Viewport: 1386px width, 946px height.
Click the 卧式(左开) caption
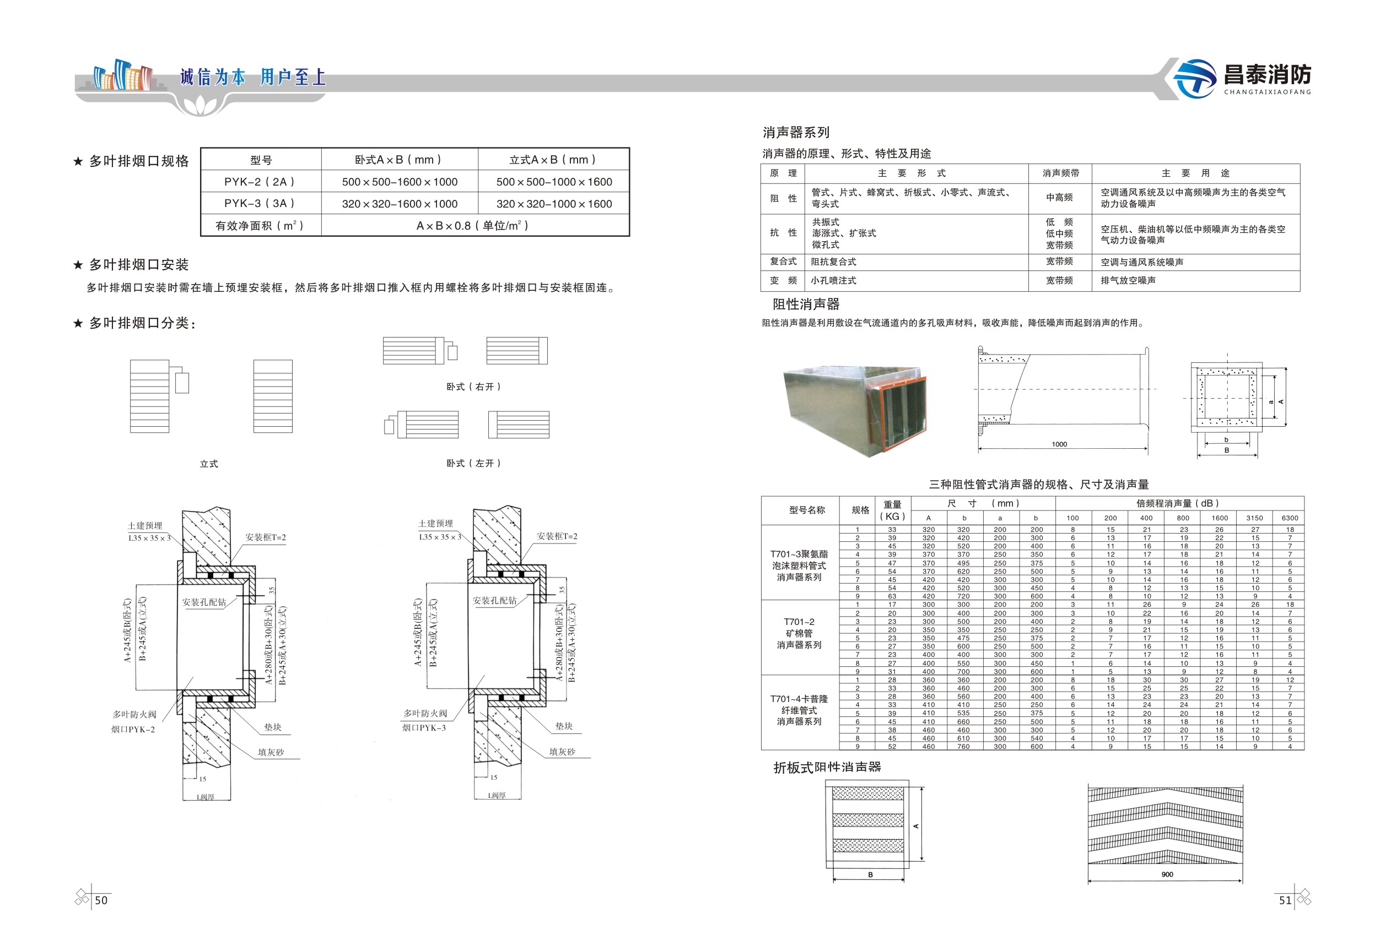pos(473,463)
